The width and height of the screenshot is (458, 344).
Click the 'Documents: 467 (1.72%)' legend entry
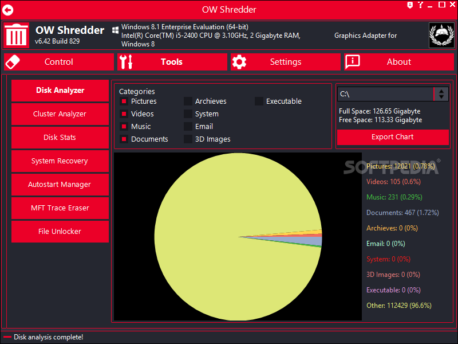click(x=402, y=213)
